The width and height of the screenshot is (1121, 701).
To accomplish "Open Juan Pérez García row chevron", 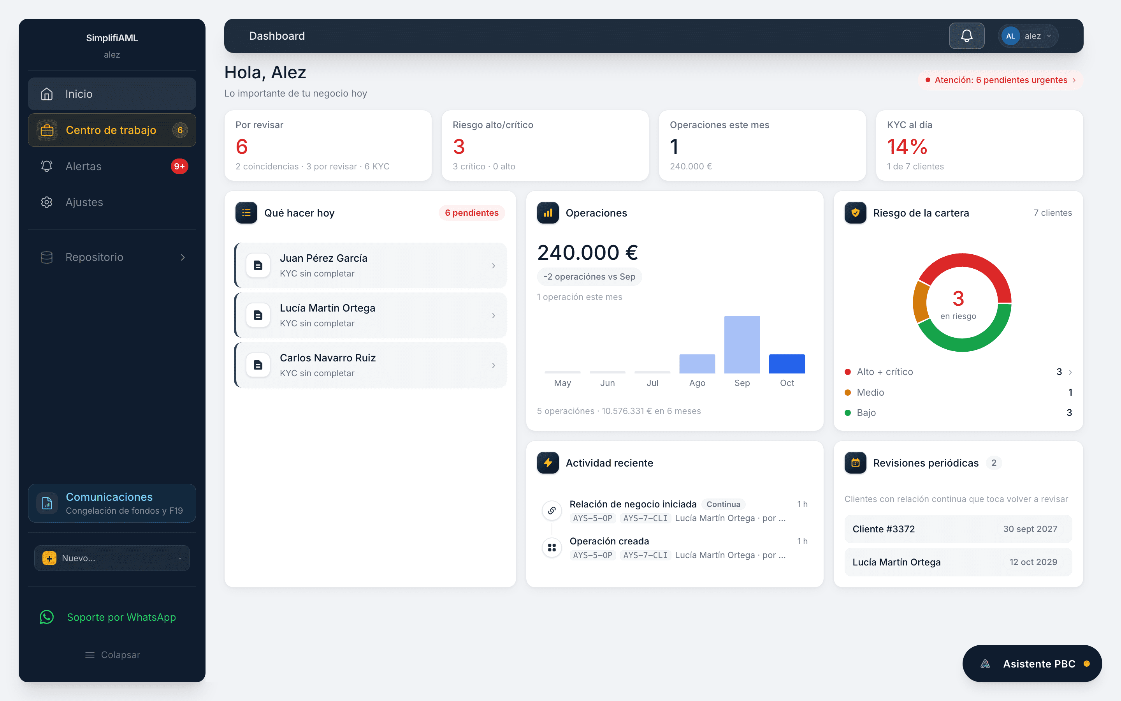I will click(493, 266).
